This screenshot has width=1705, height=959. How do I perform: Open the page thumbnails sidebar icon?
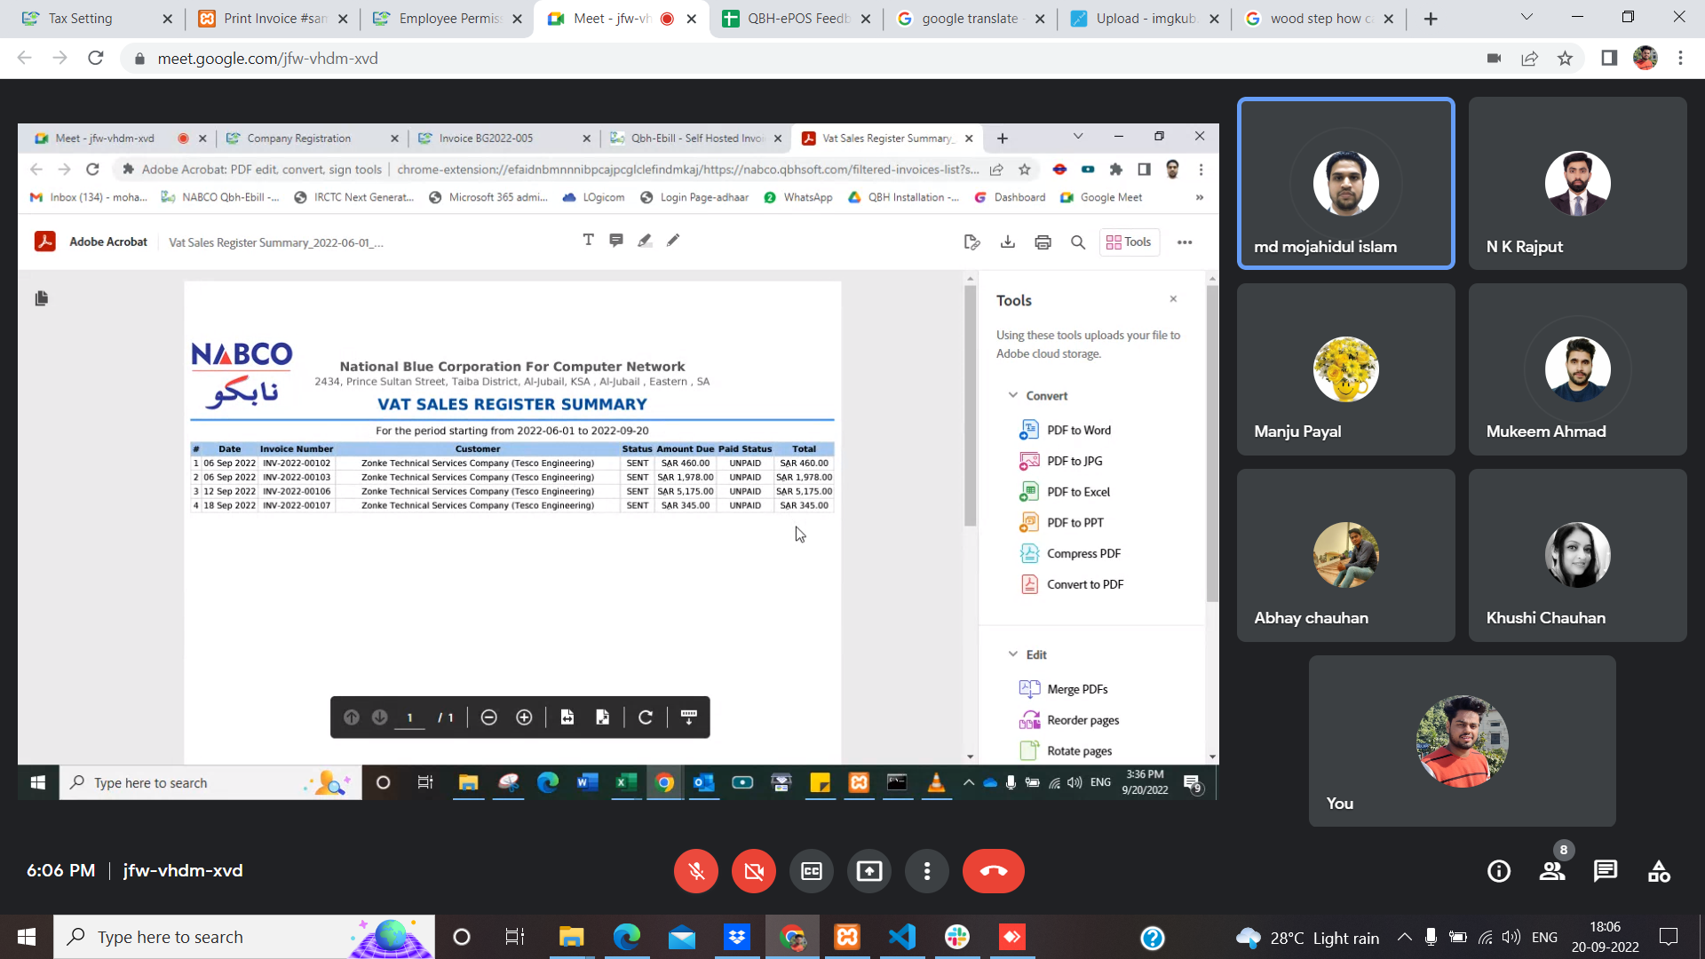pyautogui.click(x=41, y=298)
